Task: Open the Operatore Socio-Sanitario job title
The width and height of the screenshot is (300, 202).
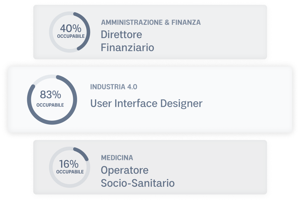Action: click(138, 176)
